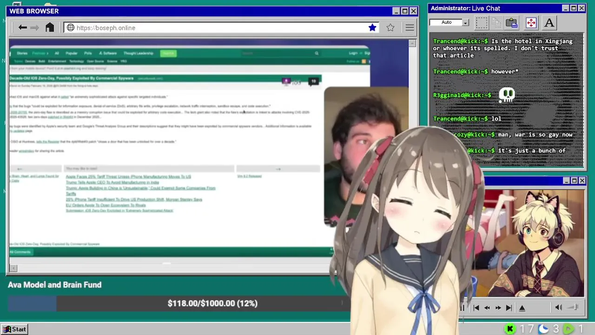The height and width of the screenshot is (335, 595).
Task: Maximize the Live Chat window
Action: click(573, 8)
